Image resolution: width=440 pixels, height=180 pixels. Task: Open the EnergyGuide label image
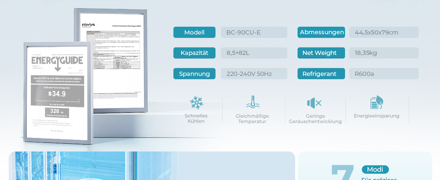coord(58,93)
